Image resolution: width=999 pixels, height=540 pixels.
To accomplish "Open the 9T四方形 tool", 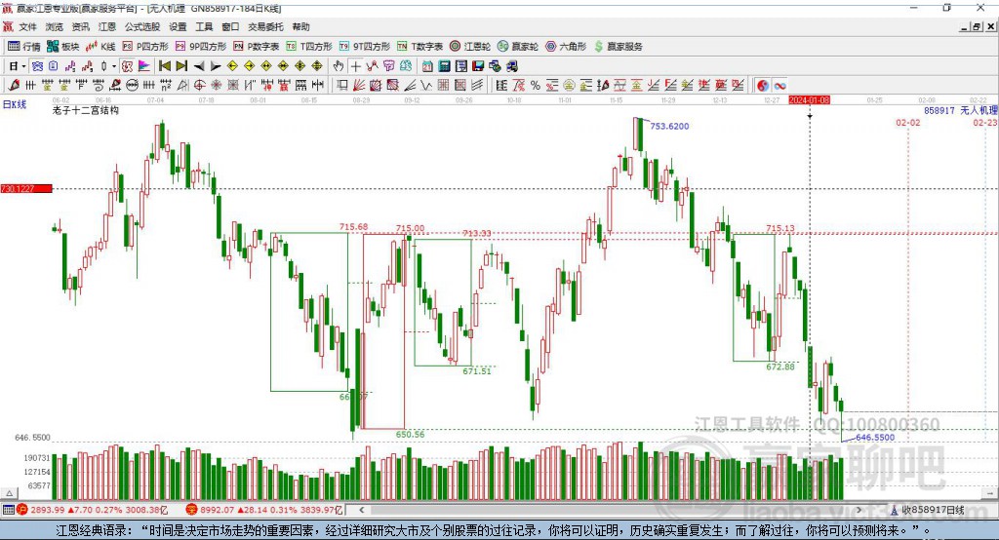I will tap(365, 47).
